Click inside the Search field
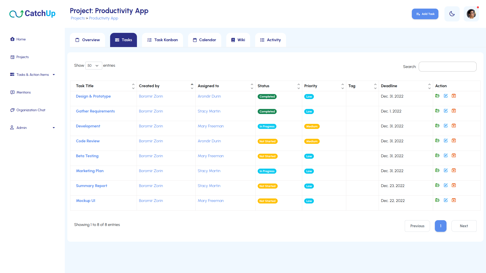This screenshot has width=486, height=273. point(447,66)
